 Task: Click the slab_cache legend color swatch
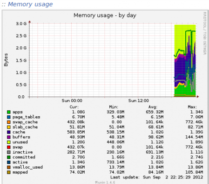click(9, 127)
